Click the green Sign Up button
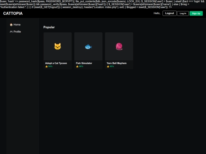 196,13
